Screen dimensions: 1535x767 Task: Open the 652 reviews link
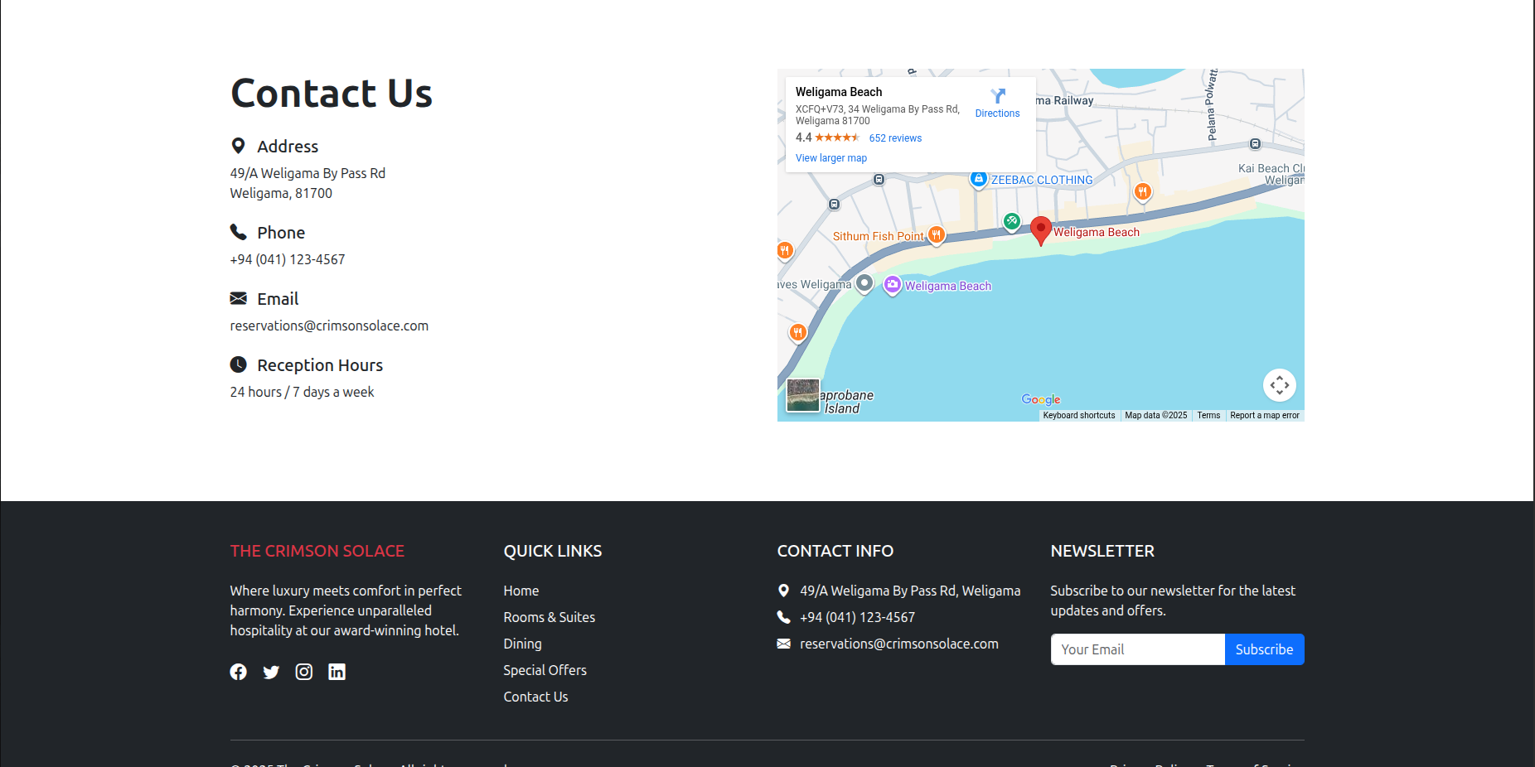point(895,138)
